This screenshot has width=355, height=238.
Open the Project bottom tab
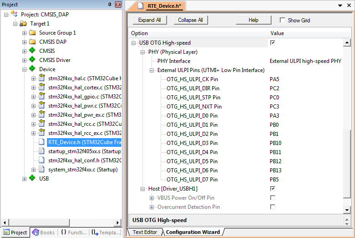click(x=16, y=233)
